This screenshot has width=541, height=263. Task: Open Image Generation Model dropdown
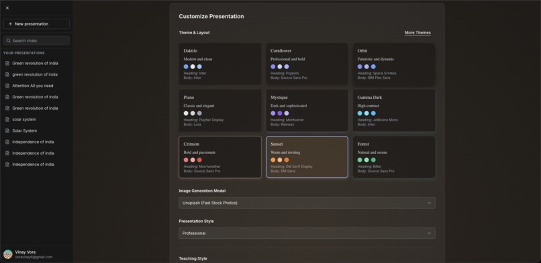coord(307,203)
